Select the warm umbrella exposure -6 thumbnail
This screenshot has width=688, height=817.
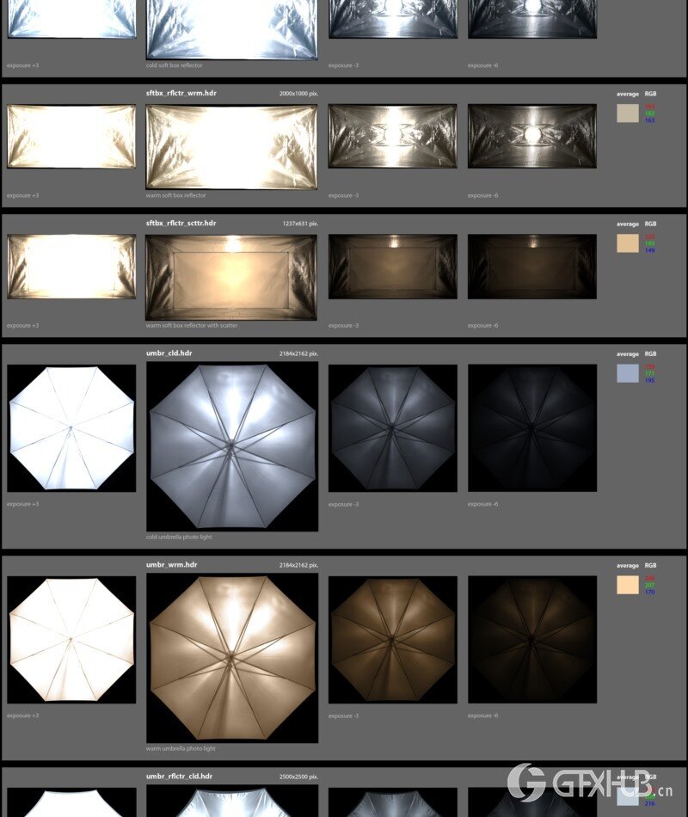533,640
